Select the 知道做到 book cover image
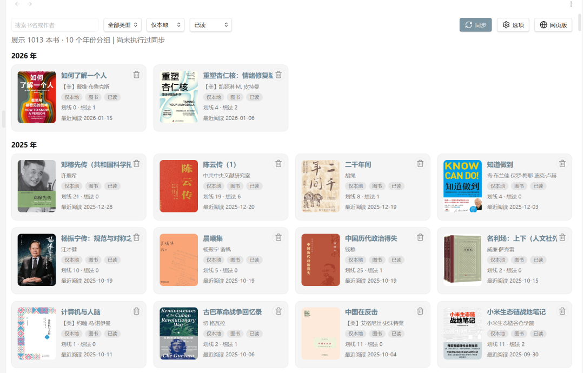 coord(462,186)
